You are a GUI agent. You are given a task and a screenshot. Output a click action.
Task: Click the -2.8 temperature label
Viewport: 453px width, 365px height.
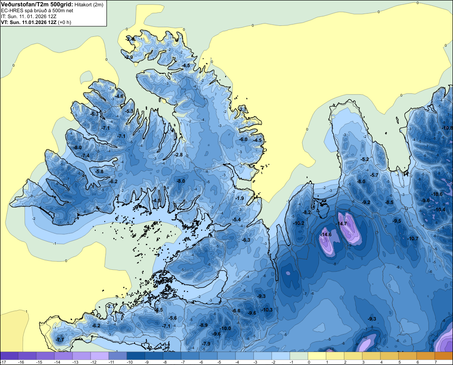point(179,155)
